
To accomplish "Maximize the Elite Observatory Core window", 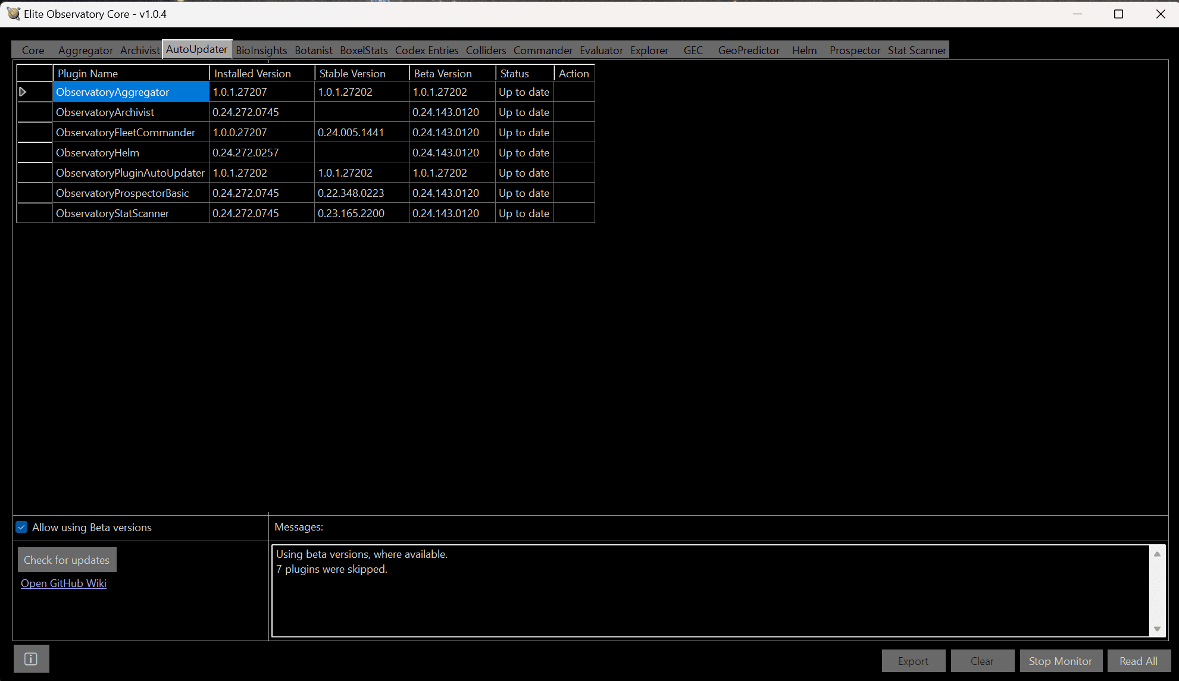I will [1118, 14].
